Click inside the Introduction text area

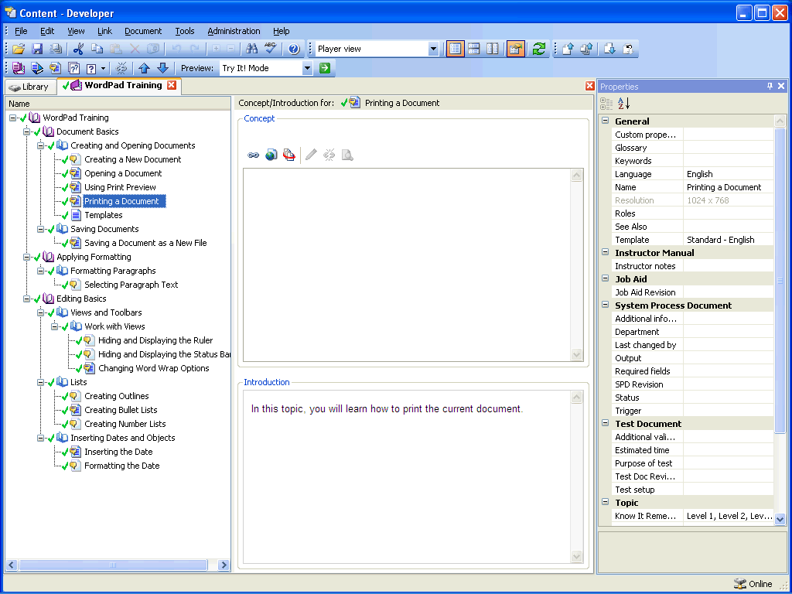[x=407, y=476]
